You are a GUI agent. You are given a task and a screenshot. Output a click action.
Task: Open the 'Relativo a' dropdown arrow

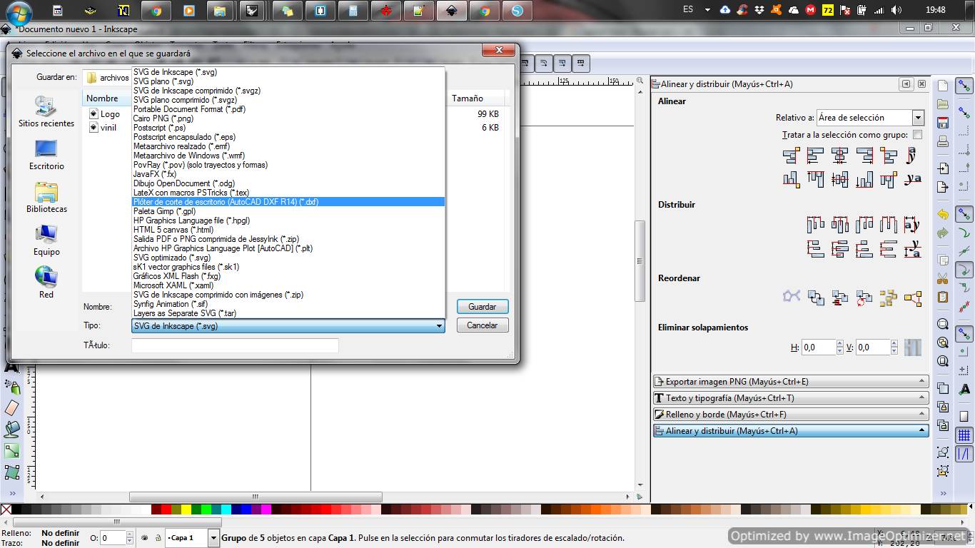tap(918, 118)
